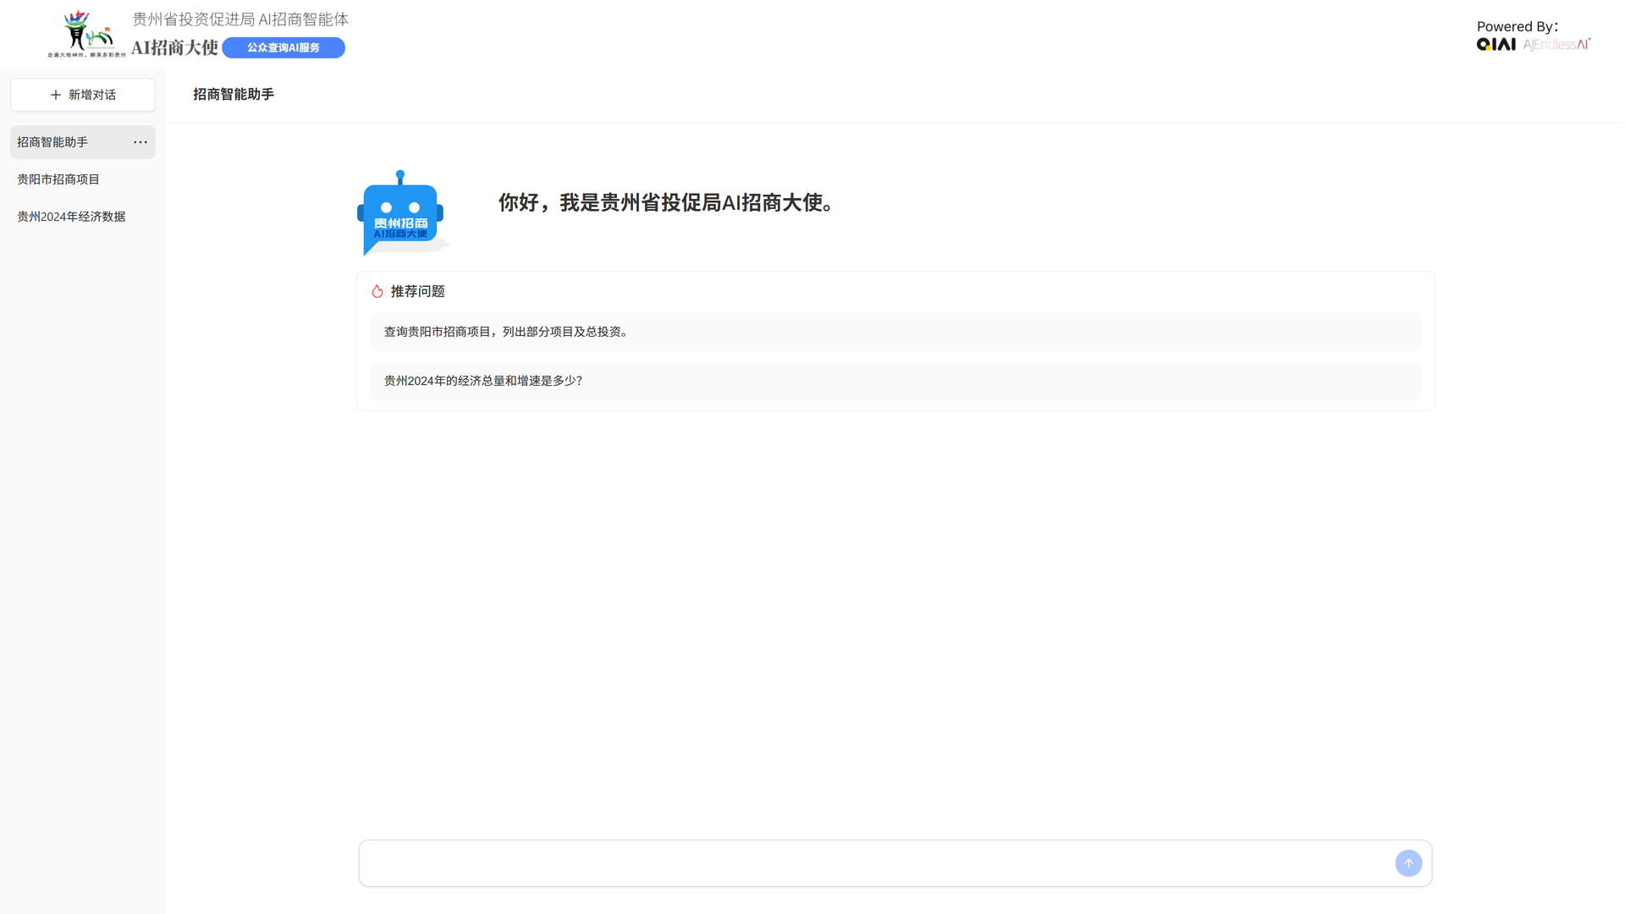Send message with the arrow button
This screenshot has width=1625, height=914.
click(x=1408, y=863)
